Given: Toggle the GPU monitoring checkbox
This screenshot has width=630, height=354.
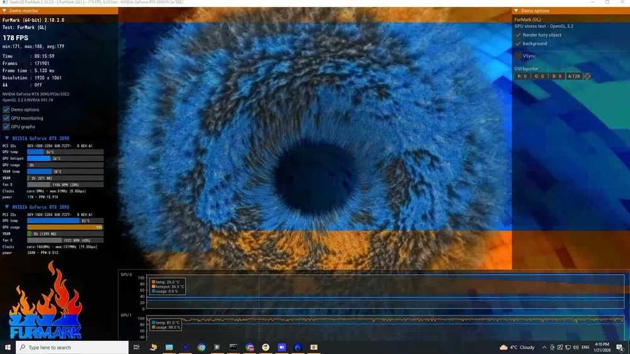Looking at the screenshot, I should point(6,118).
